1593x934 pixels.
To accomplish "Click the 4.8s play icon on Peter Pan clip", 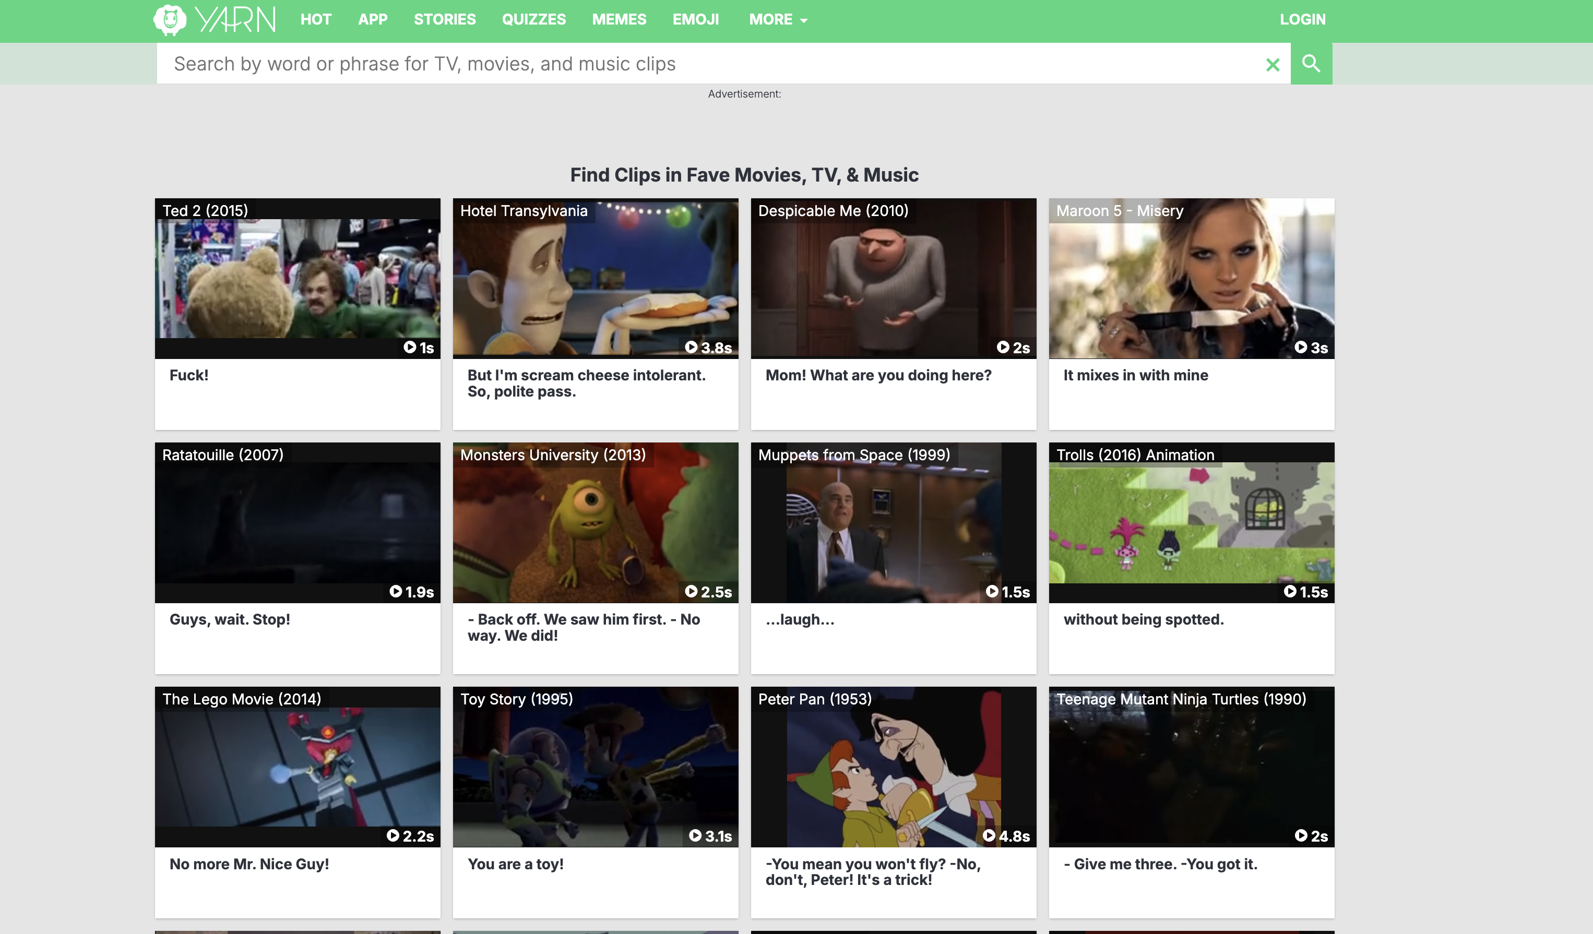I will tap(989, 835).
